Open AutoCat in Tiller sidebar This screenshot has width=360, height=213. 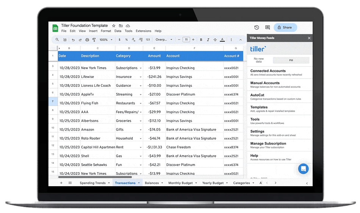pos(257,95)
